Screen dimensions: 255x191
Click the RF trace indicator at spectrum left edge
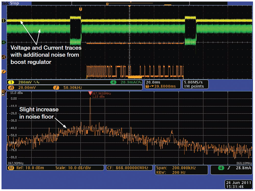click(x=4, y=93)
